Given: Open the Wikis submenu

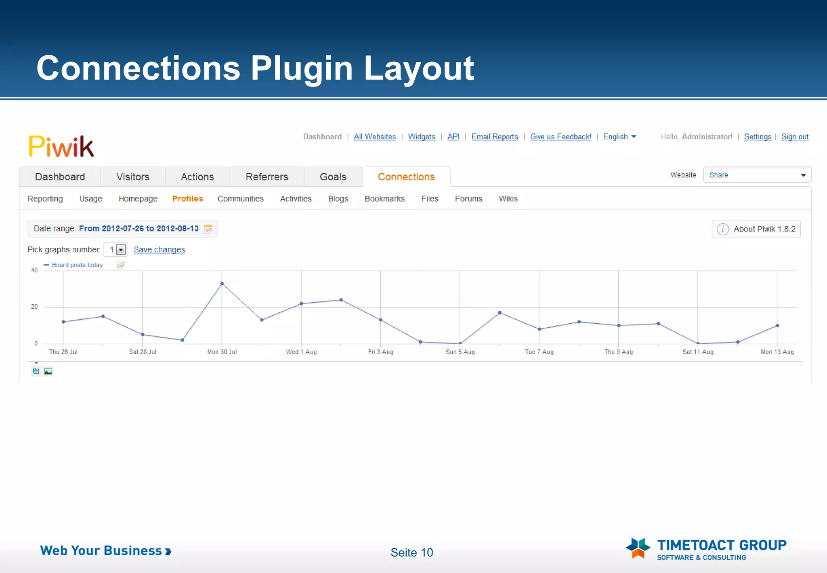Looking at the screenshot, I should point(508,199).
